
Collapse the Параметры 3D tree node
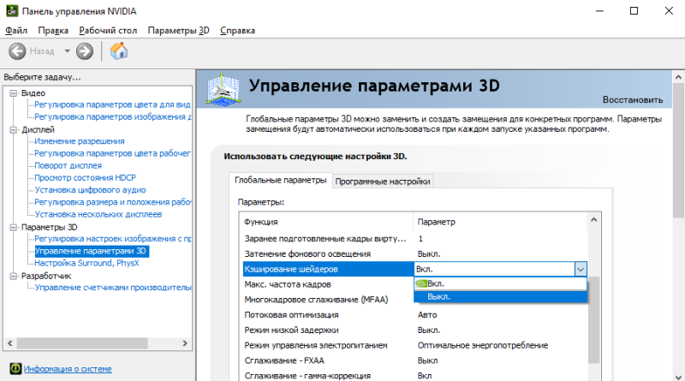14,227
